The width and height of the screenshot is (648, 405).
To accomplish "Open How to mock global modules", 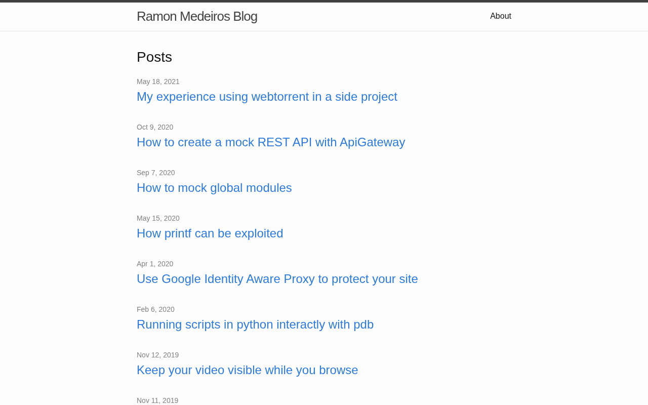I will pyautogui.click(x=214, y=188).
